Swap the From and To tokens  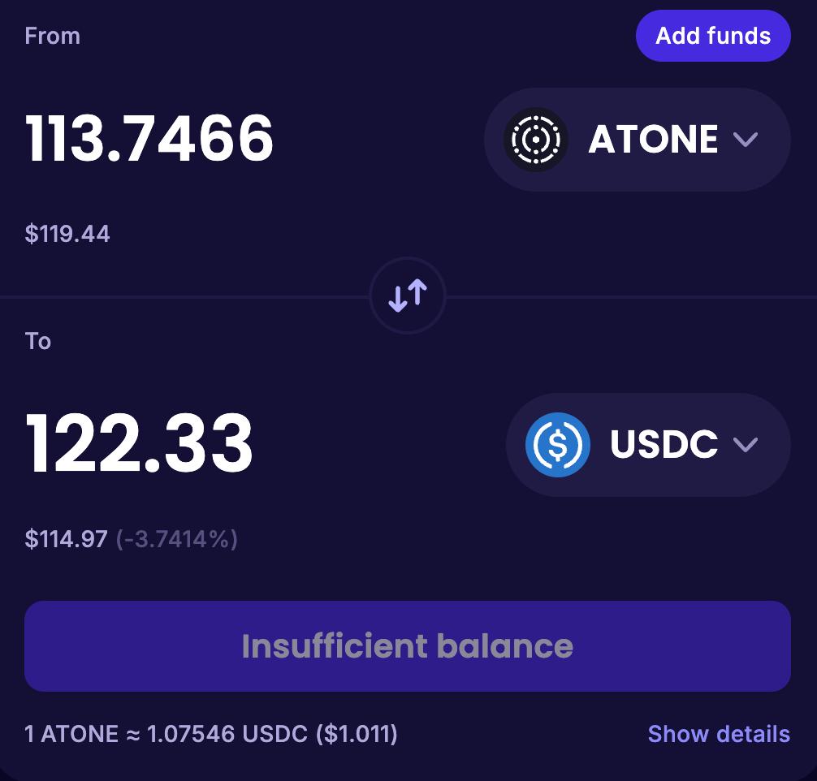pyautogui.click(x=408, y=296)
